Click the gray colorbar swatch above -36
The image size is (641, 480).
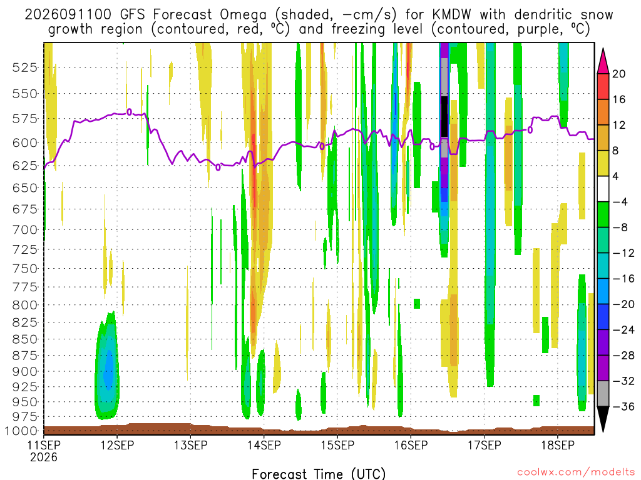pyautogui.click(x=603, y=394)
